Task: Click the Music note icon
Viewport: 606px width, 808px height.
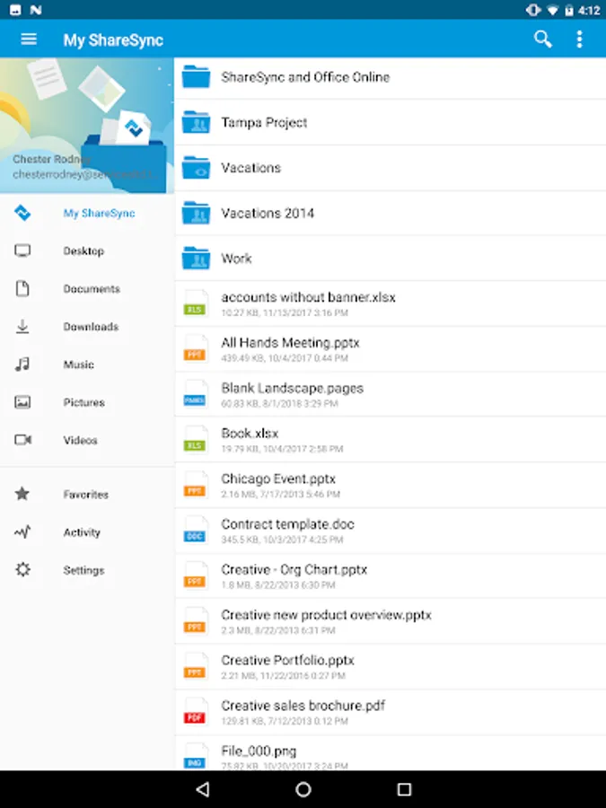Action: (x=22, y=364)
